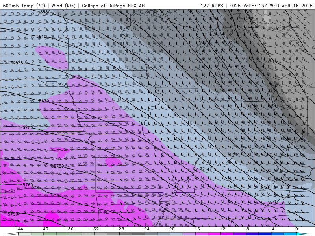315x236 pixels.
Task: Click the 5580 height contour label
Action: pyautogui.click(x=45, y=12)
